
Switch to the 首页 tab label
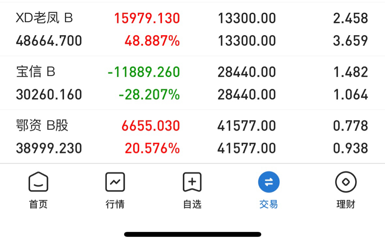pyautogui.click(x=38, y=204)
